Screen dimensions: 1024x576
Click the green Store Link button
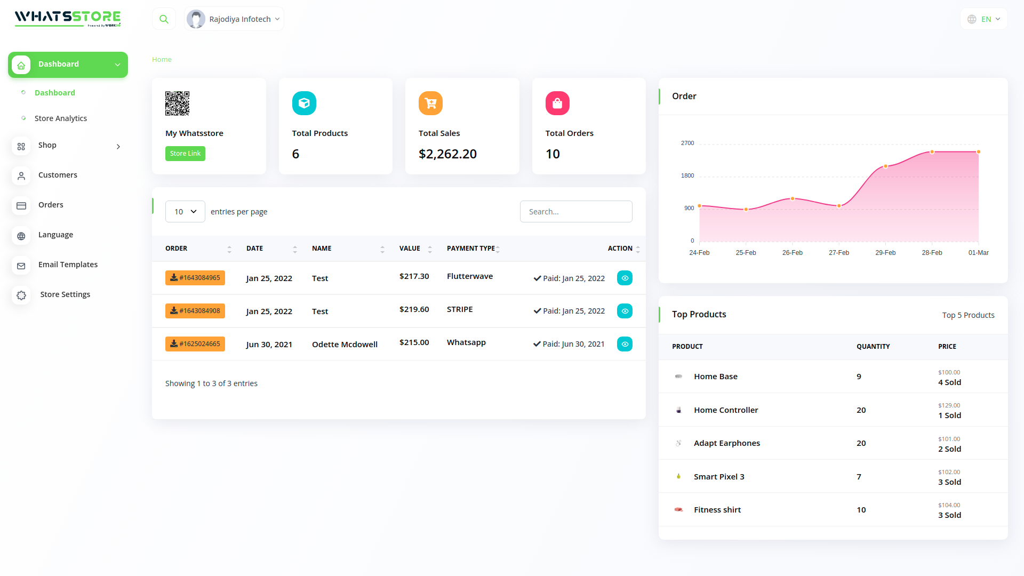point(185,154)
